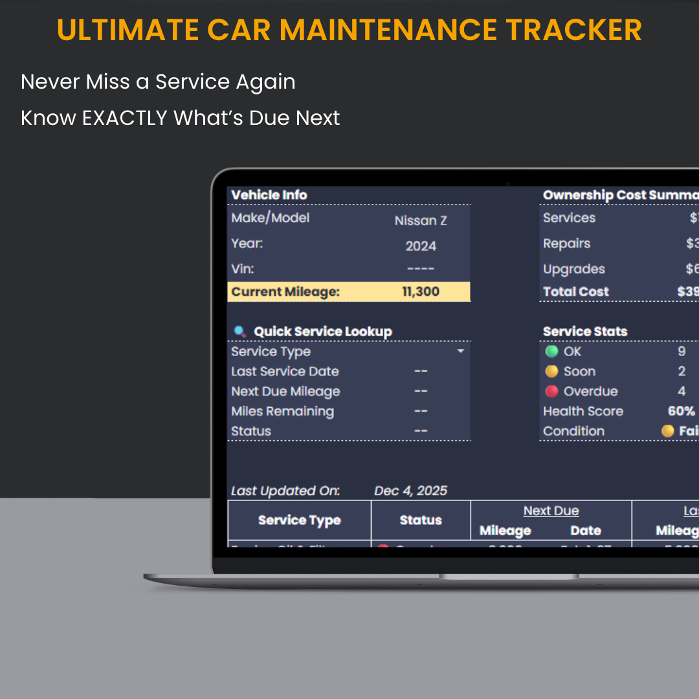Click the Make/Model value Nissan Z
Viewport: 699px width, 699px height.
tap(420, 220)
